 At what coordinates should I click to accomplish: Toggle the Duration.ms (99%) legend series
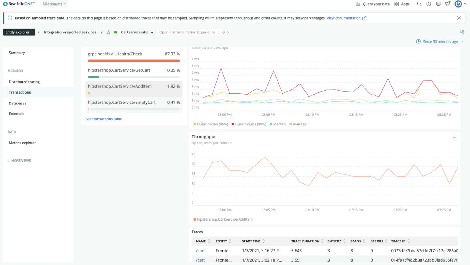coord(249,124)
